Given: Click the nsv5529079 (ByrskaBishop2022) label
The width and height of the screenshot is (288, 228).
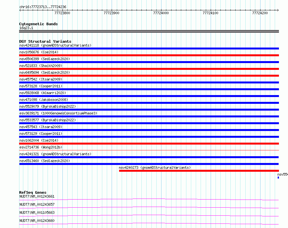Looking at the screenshot, I should tap(48, 106).
